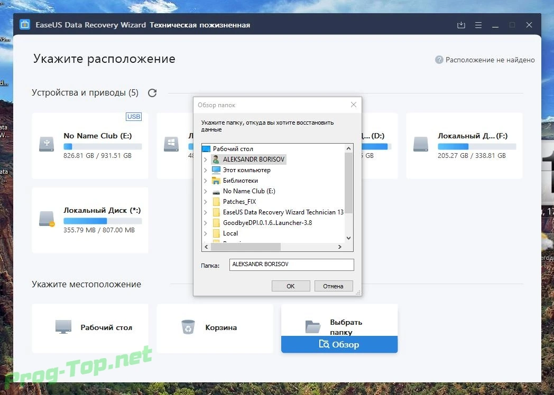Click the GoodbyeDPI folder icon
Viewport: 554px width, 395px height.
coord(216,223)
